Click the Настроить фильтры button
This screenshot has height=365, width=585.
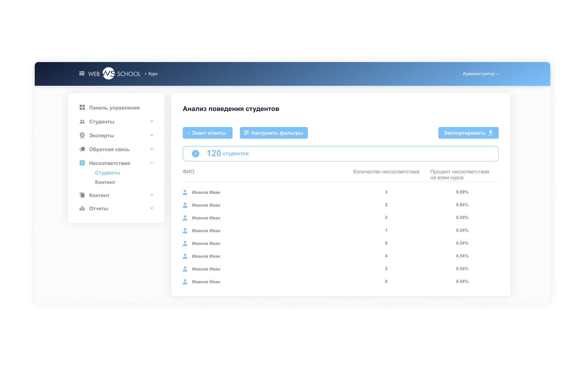pos(274,133)
